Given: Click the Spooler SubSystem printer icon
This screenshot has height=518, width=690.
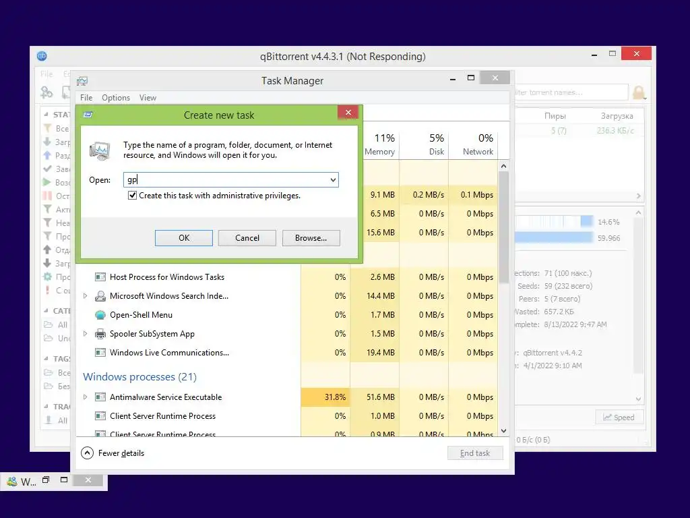Looking at the screenshot, I should 100,334.
